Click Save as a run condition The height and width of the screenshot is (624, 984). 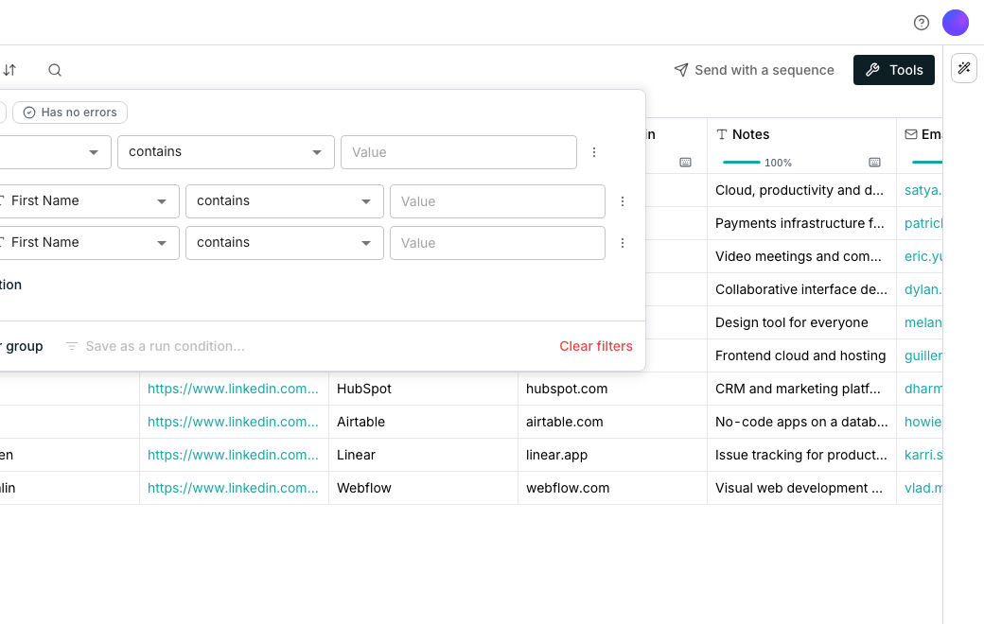(x=155, y=346)
